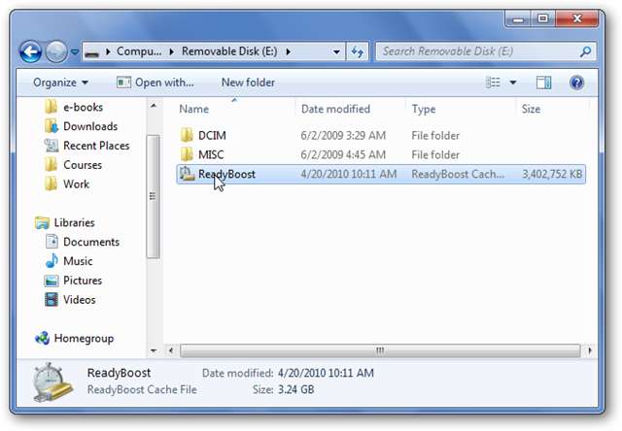Click the horizontal scroll right arrow

[590, 350]
